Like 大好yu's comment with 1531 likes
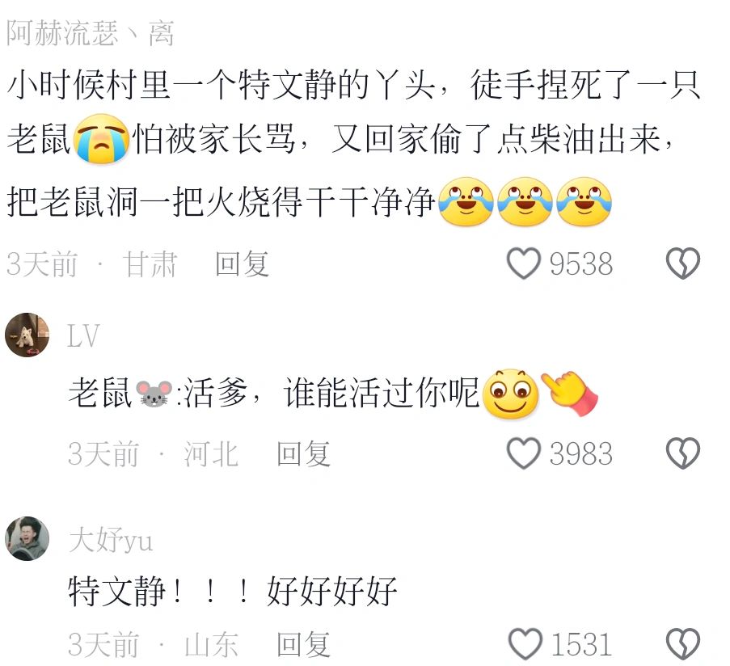Image resolution: width=730 pixels, height=666 pixels. pos(525,644)
